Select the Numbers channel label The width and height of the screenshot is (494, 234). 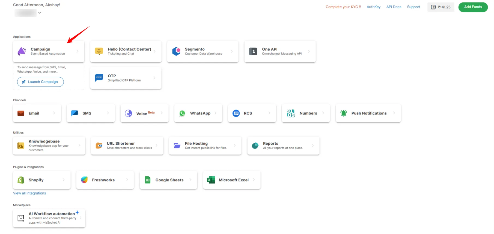[308, 113]
